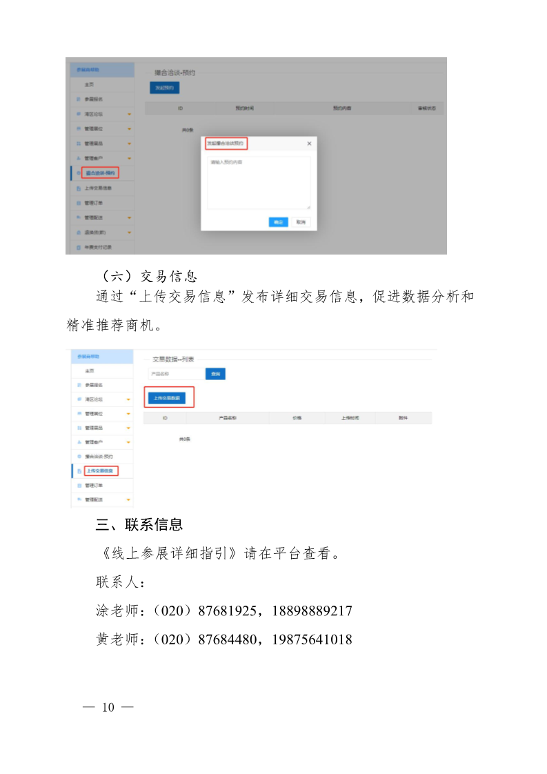Click 管理展品 icon in 撮合洽谈-预约 page sidebar
547x774 pixels.
pyautogui.click(x=78, y=143)
